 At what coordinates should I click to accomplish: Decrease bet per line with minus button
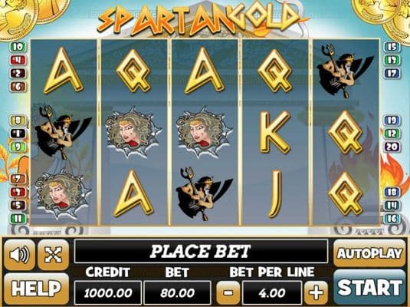pos(228,292)
